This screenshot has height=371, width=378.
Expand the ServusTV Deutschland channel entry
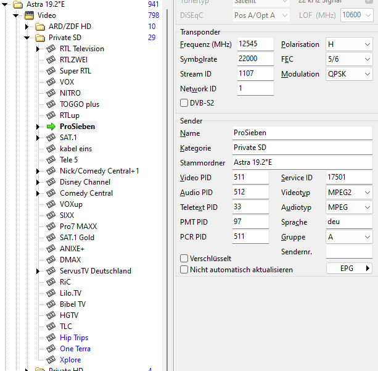(38, 271)
